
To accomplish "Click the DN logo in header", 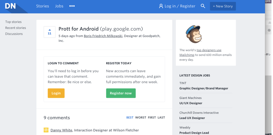I will point(10,6).
